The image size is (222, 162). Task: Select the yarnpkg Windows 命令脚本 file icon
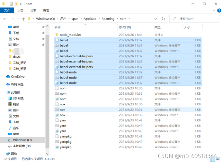[x=57, y=142]
